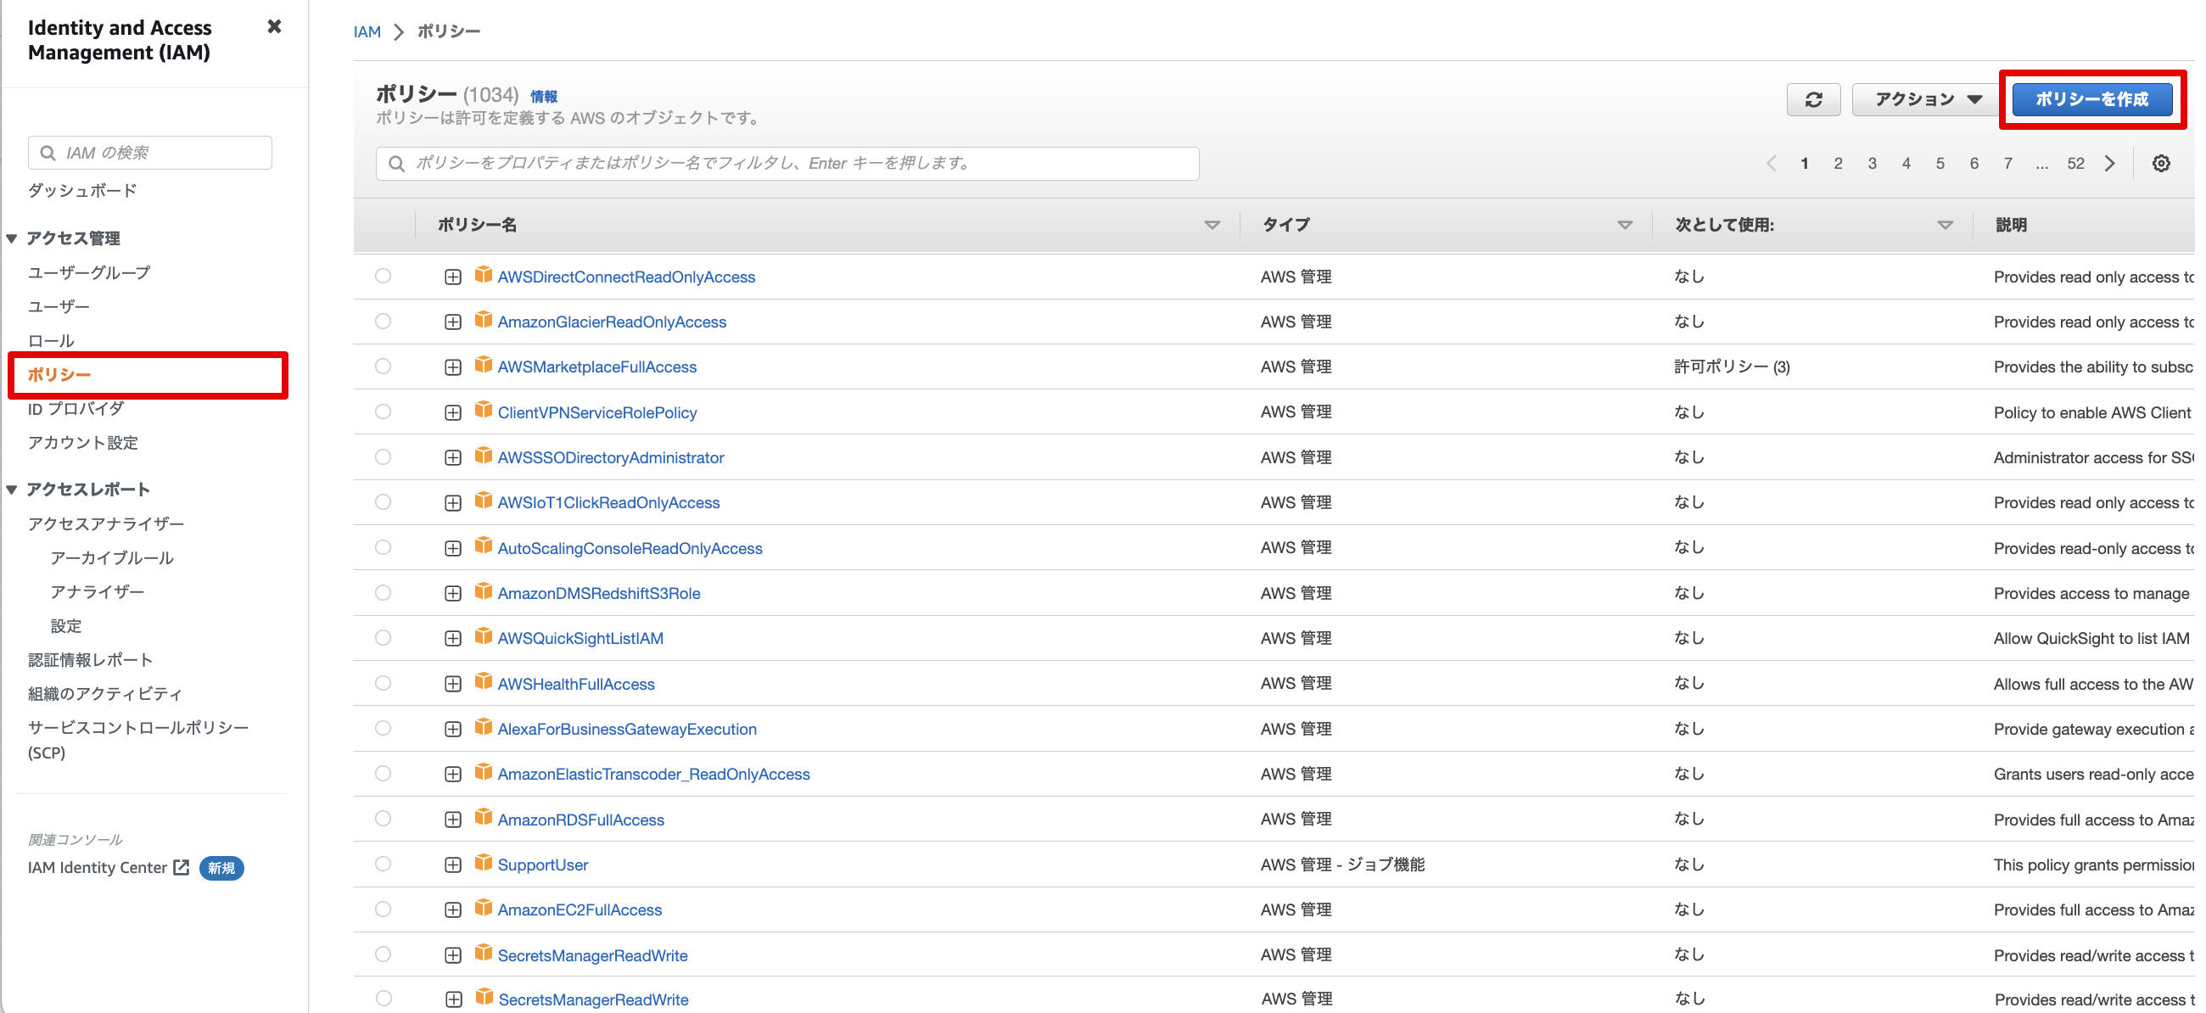The width and height of the screenshot is (2206, 1013).
Task: Choose ClientVPNServiceRolePolicy radio button
Action: tap(383, 411)
